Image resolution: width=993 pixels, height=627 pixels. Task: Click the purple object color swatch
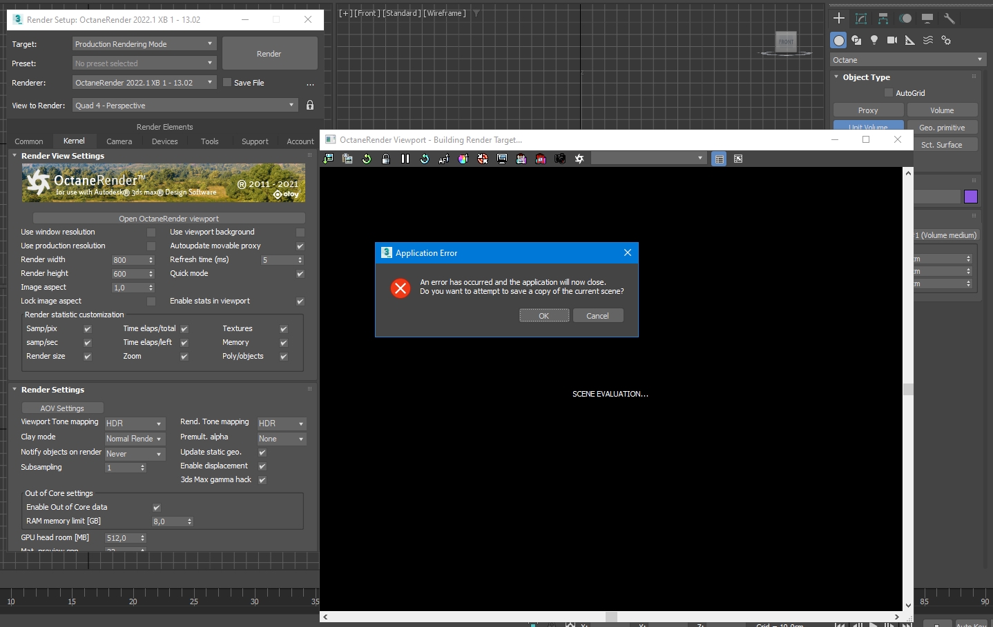(x=971, y=197)
